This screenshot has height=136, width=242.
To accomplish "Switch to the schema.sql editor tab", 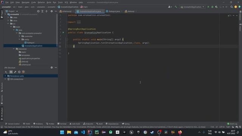I will (67, 11).
